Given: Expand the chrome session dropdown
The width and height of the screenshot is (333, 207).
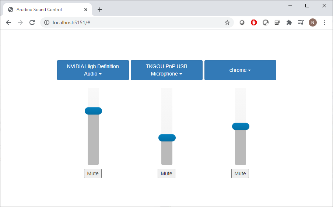Looking at the screenshot, I should coord(240,70).
